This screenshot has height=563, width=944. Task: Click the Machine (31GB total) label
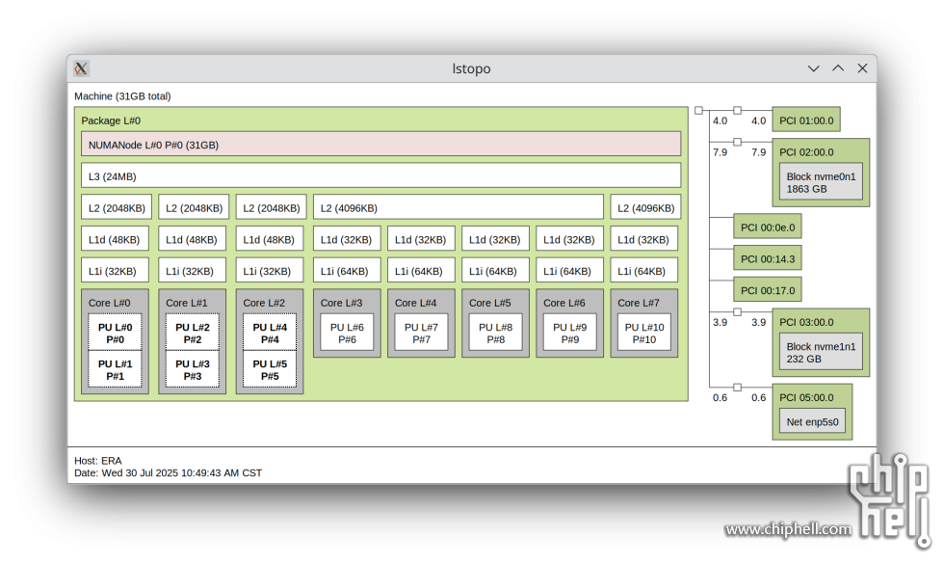[x=122, y=95]
